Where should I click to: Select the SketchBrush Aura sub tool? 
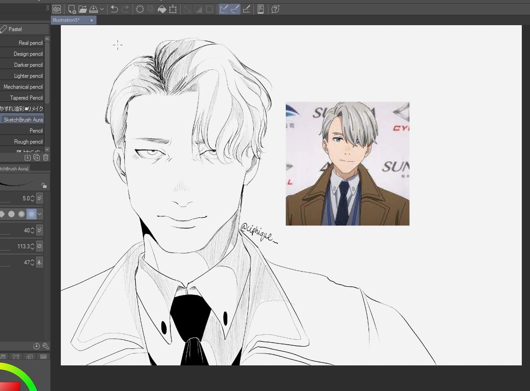[22, 120]
